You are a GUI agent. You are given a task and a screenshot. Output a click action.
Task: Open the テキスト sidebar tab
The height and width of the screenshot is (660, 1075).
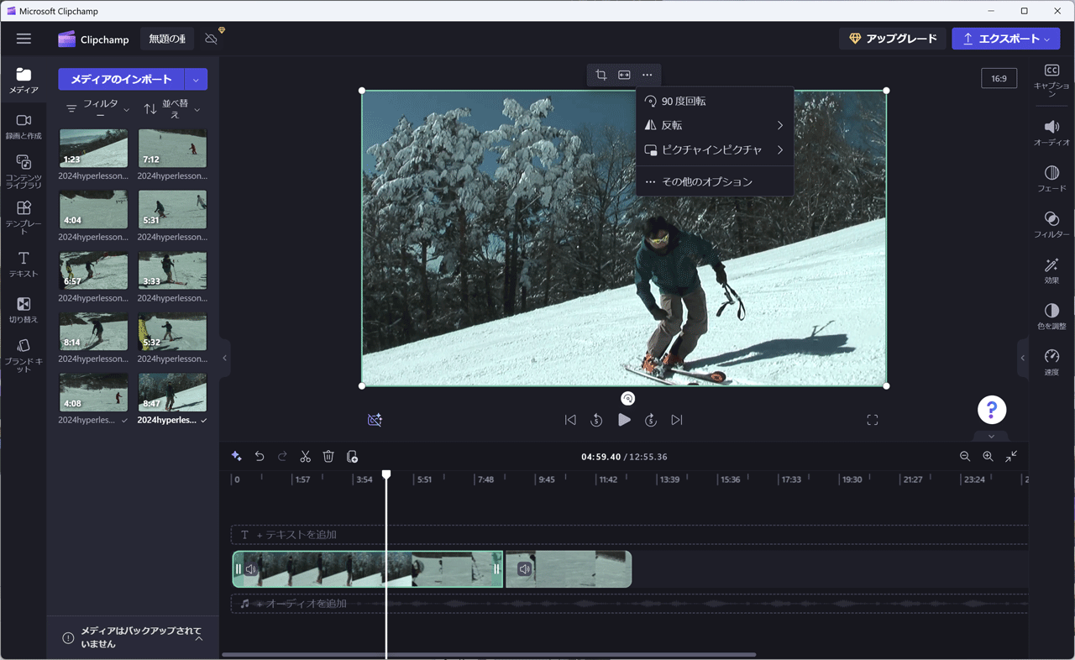click(x=24, y=265)
